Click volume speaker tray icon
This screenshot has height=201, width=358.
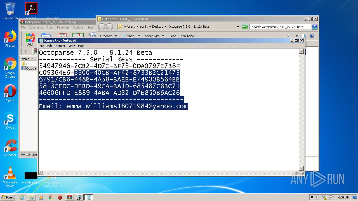pos(318,197)
